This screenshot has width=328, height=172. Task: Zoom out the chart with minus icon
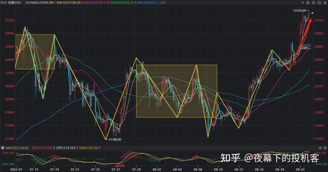point(313,3)
